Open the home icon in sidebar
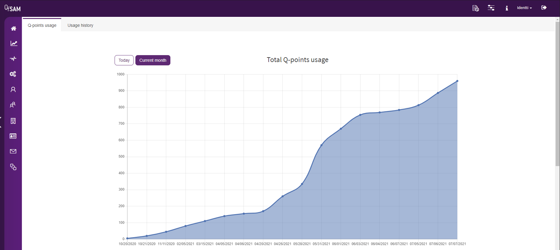The image size is (560, 250). click(14, 28)
